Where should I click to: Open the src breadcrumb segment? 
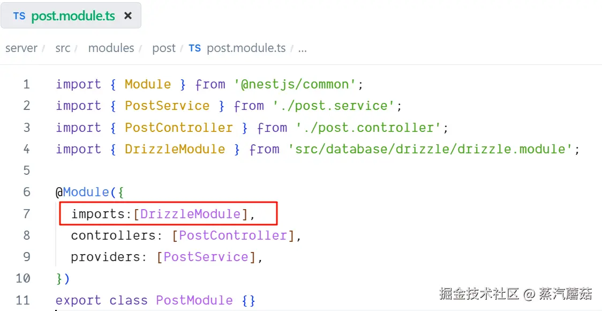63,48
